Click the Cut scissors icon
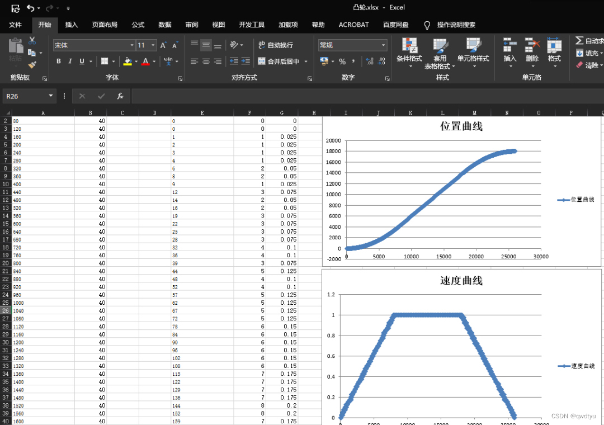 (32, 40)
